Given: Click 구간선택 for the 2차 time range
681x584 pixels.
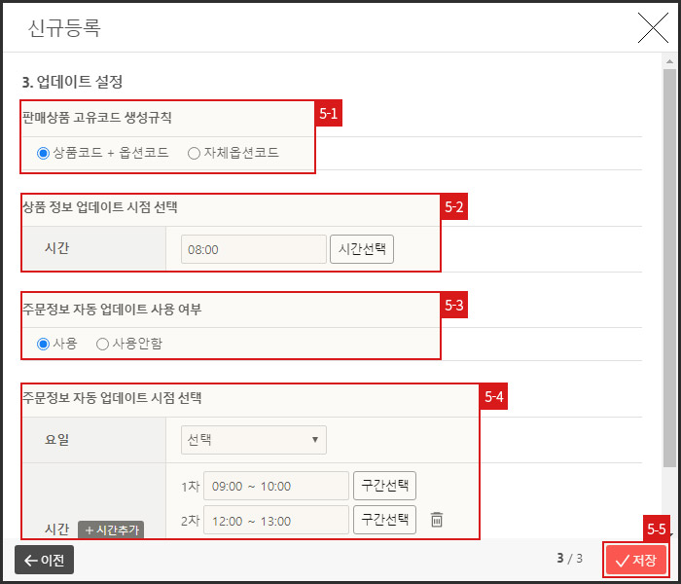Looking at the screenshot, I should 385,519.
